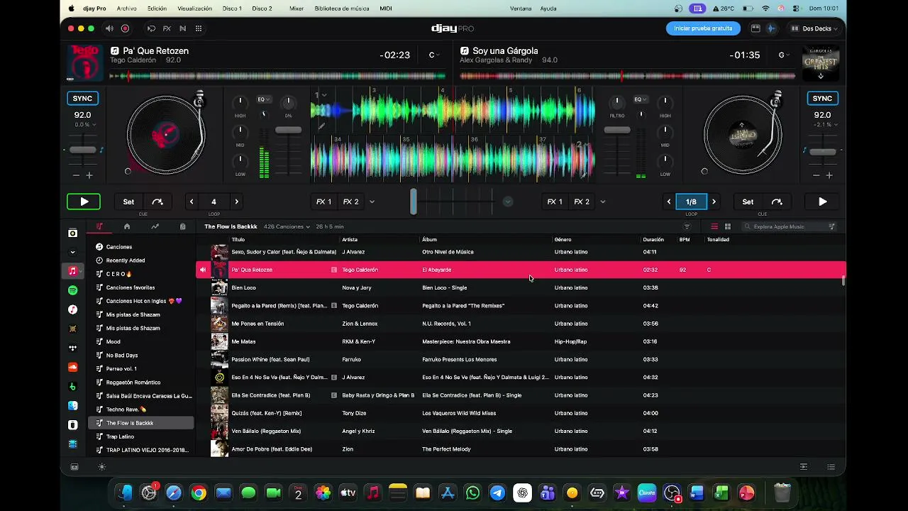Image resolution: width=908 pixels, height=511 pixels.
Task: Open the sampler grid icon in the toolbar
Action: pos(199,28)
